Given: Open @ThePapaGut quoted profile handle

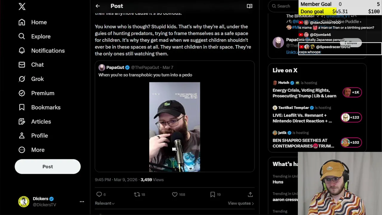Looking at the screenshot, I should [x=145, y=67].
